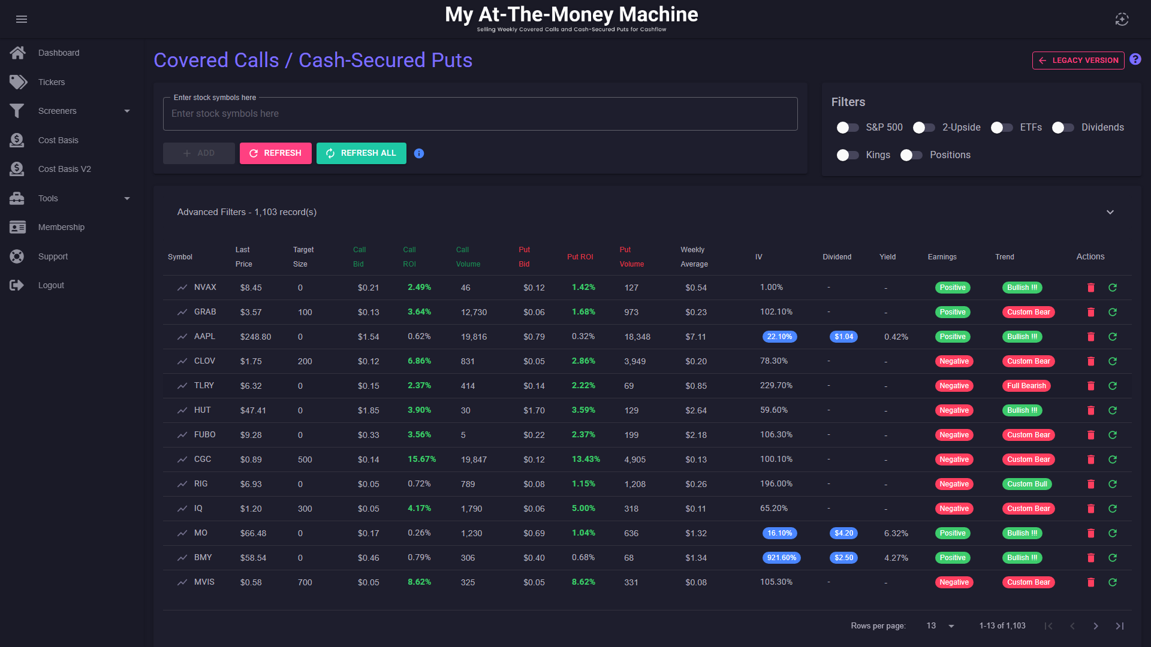Turn on the Positions filter
This screenshot has width=1151, height=647.
point(911,155)
